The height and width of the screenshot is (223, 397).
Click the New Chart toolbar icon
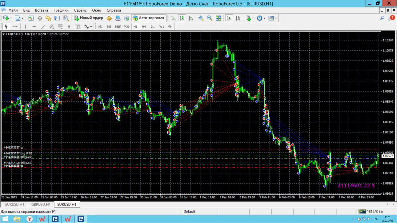(6, 18)
